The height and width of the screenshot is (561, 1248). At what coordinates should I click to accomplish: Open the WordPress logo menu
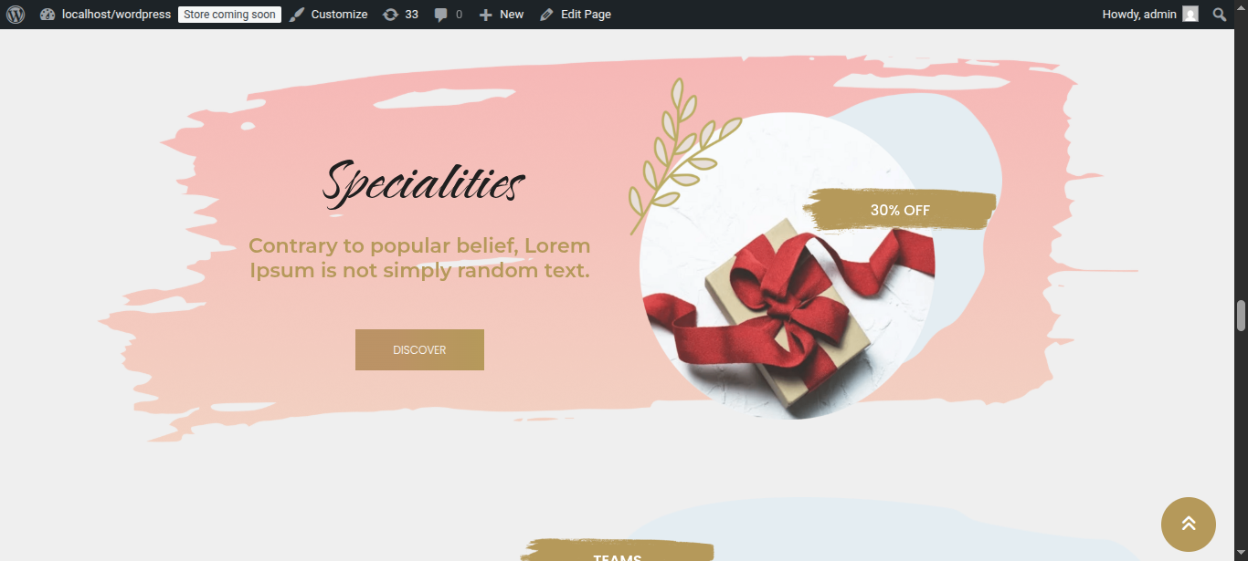click(16, 15)
